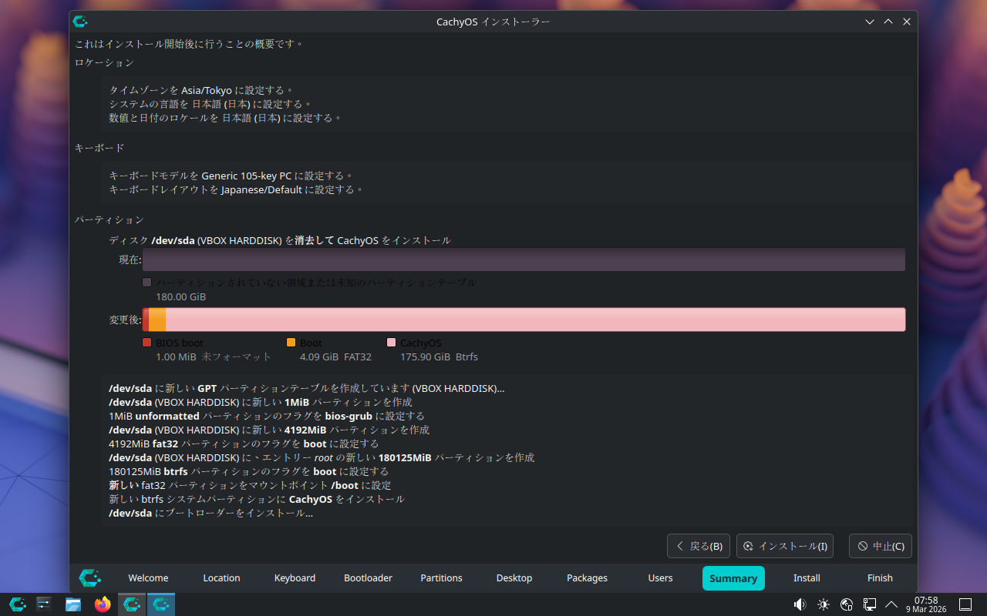This screenshot has height=616, width=987.
Task: Click the orange Boot legend swatch
Action: click(291, 343)
